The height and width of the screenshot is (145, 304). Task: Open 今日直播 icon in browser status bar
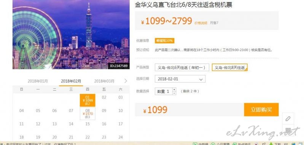coord(213,144)
